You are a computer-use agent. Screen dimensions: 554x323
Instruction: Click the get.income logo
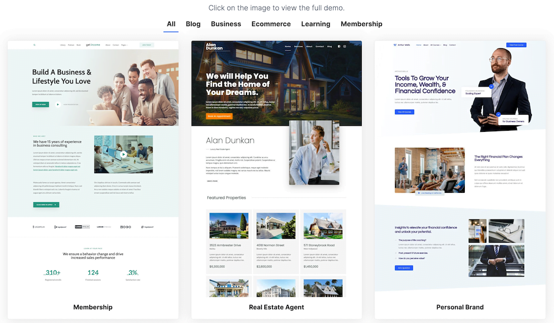coord(91,45)
